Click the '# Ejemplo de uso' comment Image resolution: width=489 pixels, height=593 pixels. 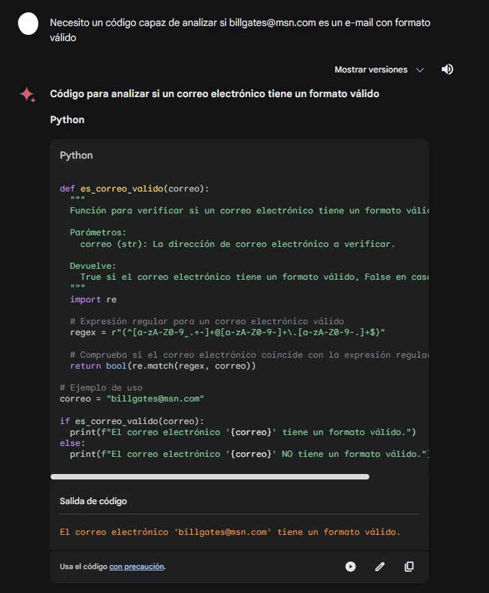coord(101,388)
